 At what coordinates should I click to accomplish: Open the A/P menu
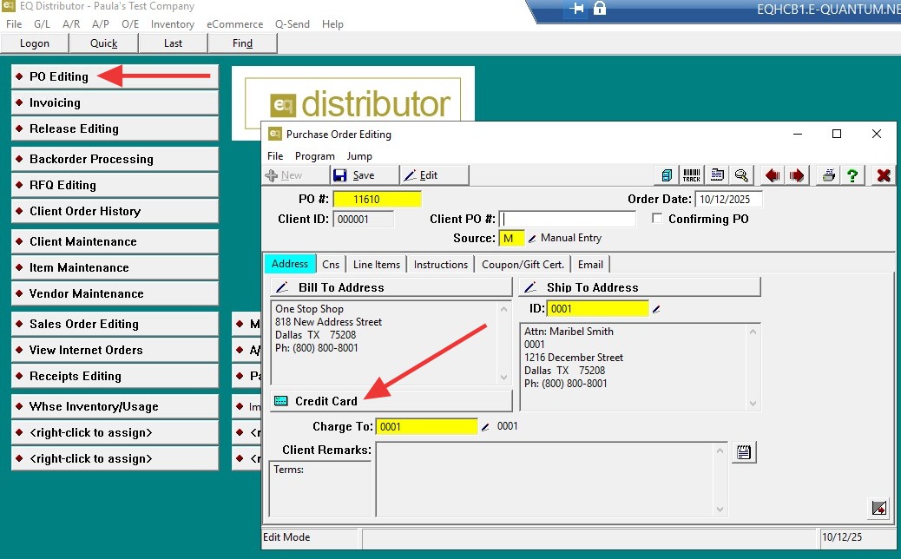pyautogui.click(x=101, y=24)
